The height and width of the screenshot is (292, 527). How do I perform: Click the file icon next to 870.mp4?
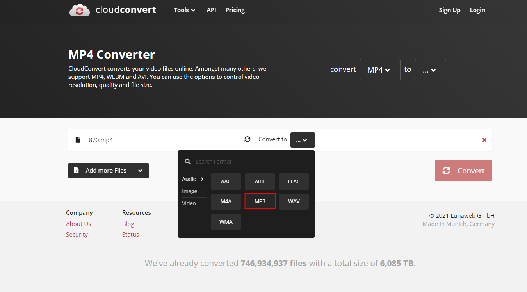(x=78, y=140)
